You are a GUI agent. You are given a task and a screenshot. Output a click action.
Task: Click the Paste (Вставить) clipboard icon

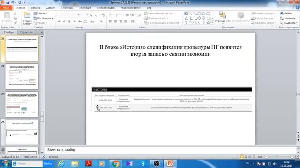coord(7,15)
